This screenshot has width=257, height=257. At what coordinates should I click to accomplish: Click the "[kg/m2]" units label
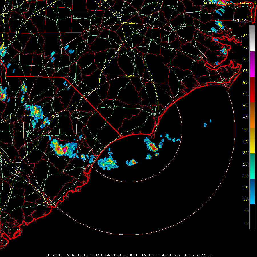240,20
